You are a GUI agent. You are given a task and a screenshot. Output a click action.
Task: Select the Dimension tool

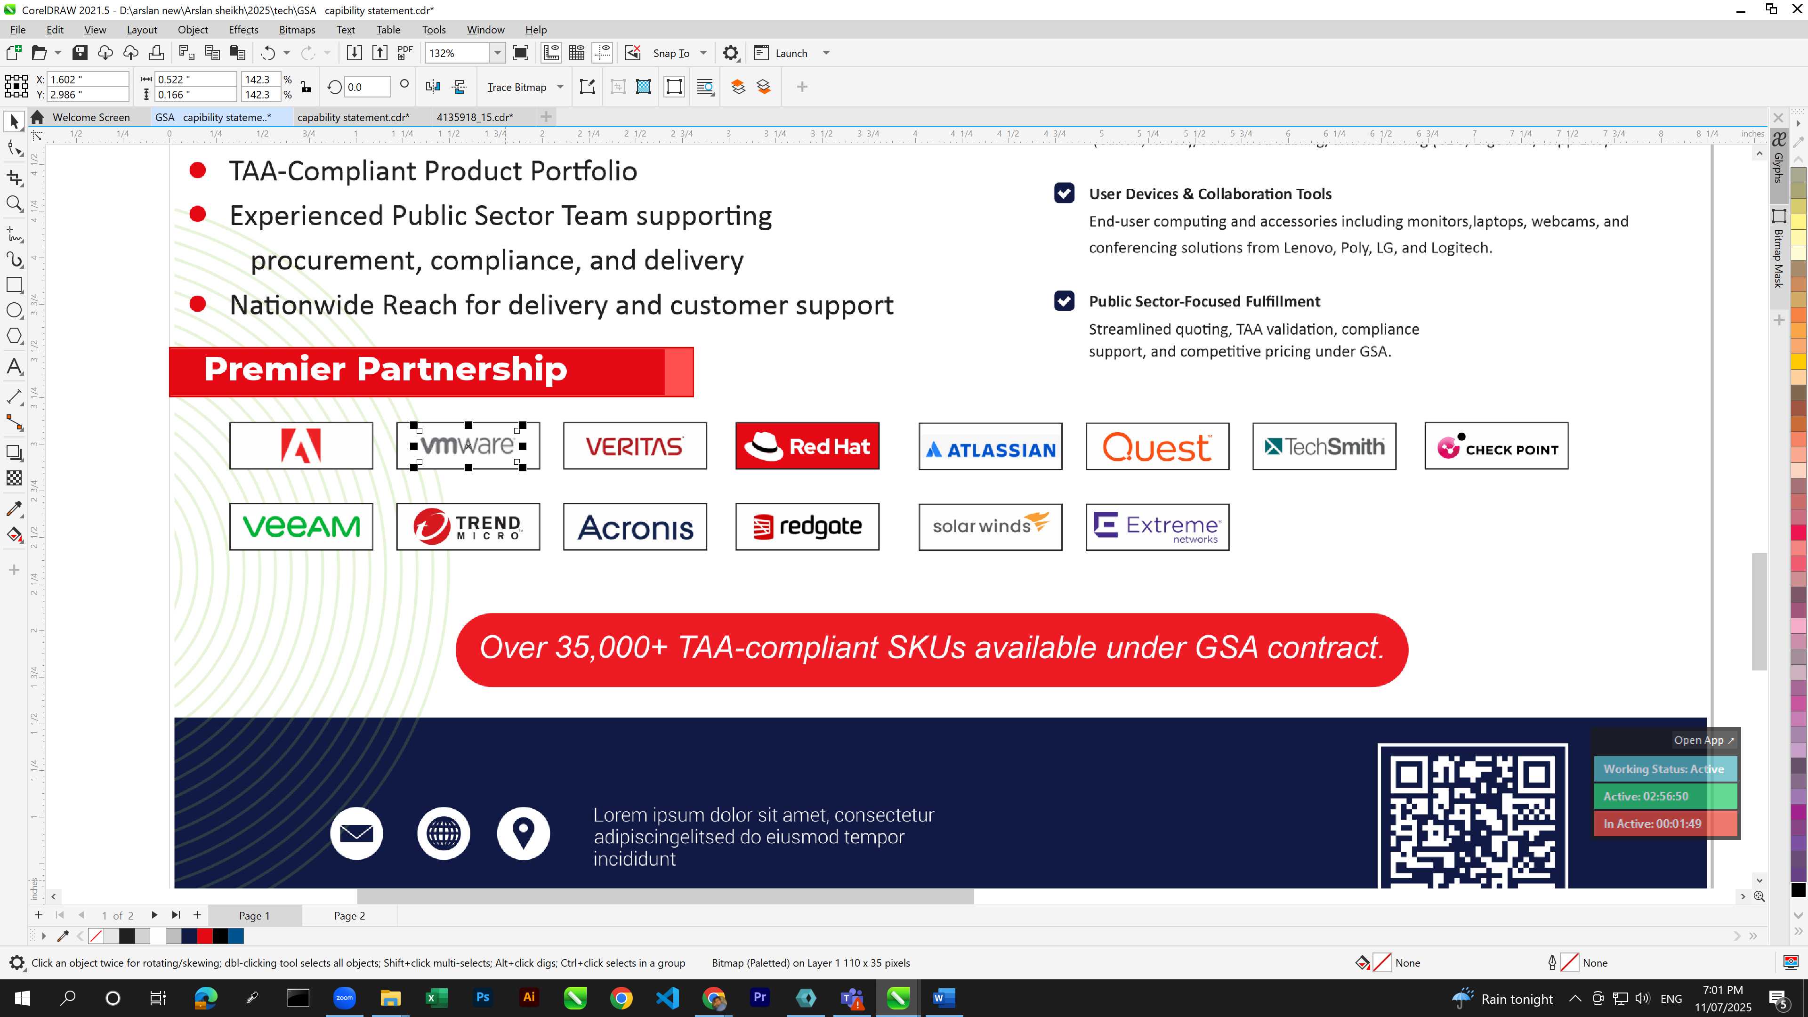tap(14, 396)
